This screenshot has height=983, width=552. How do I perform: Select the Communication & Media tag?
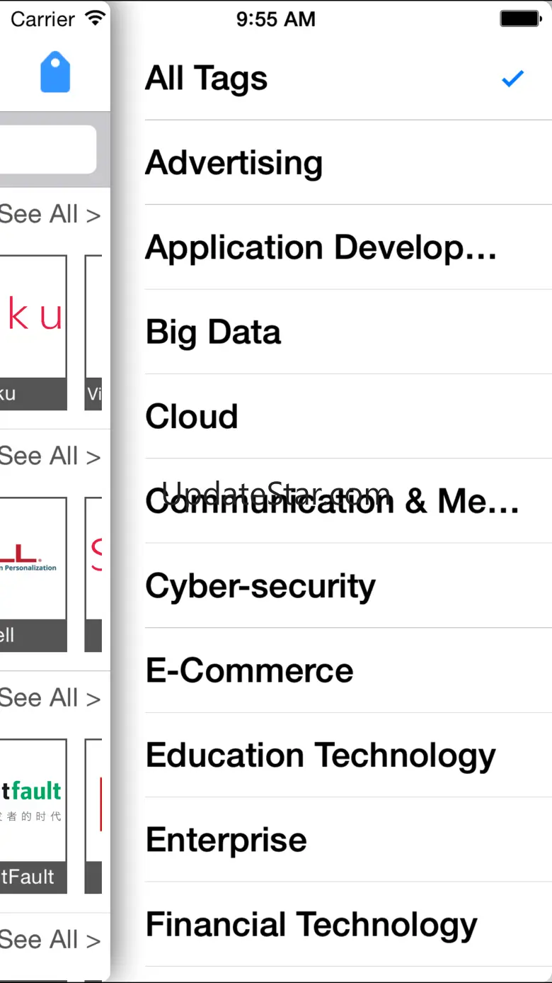tap(332, 502)
